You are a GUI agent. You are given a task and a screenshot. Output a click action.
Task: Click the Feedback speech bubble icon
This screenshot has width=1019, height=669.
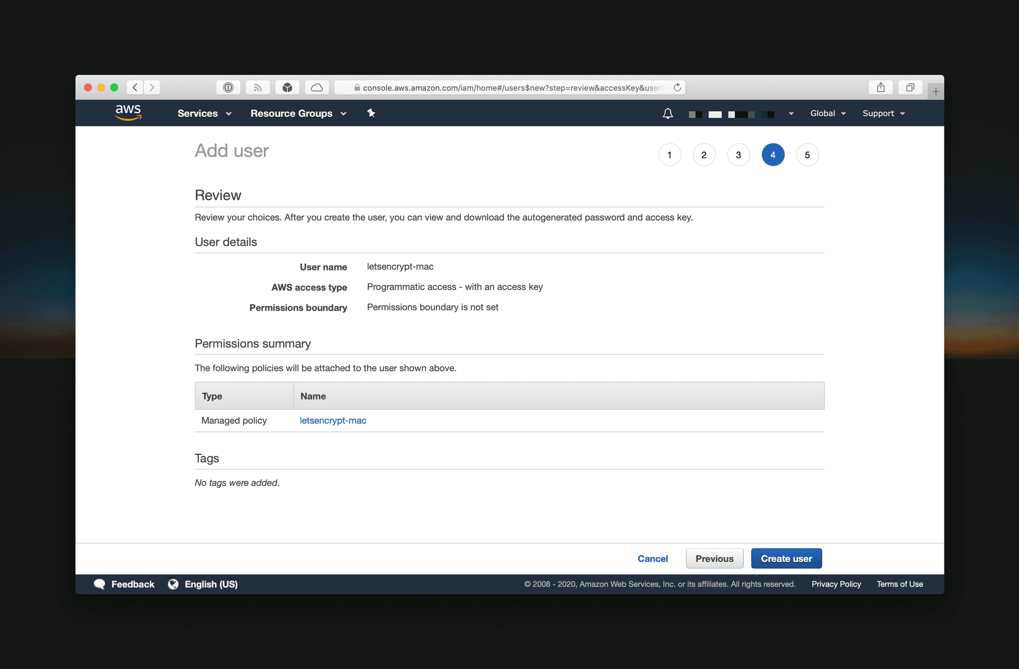[x=100, y=584]
